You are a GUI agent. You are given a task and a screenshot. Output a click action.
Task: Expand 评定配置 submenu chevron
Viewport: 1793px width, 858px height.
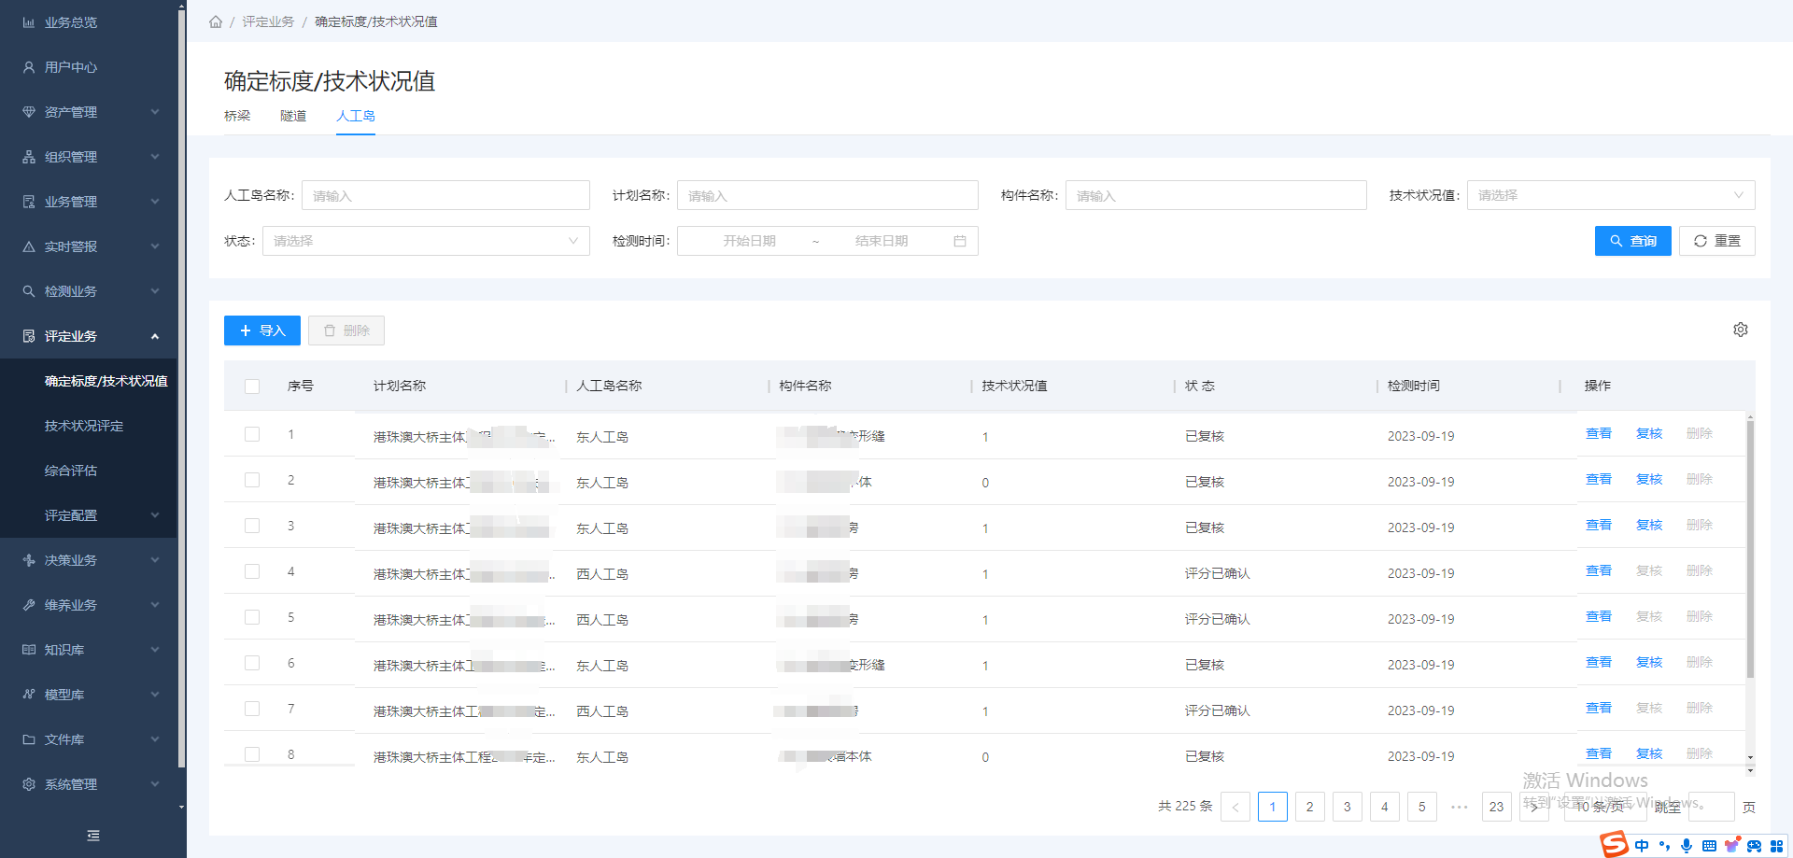pos(155,515)
